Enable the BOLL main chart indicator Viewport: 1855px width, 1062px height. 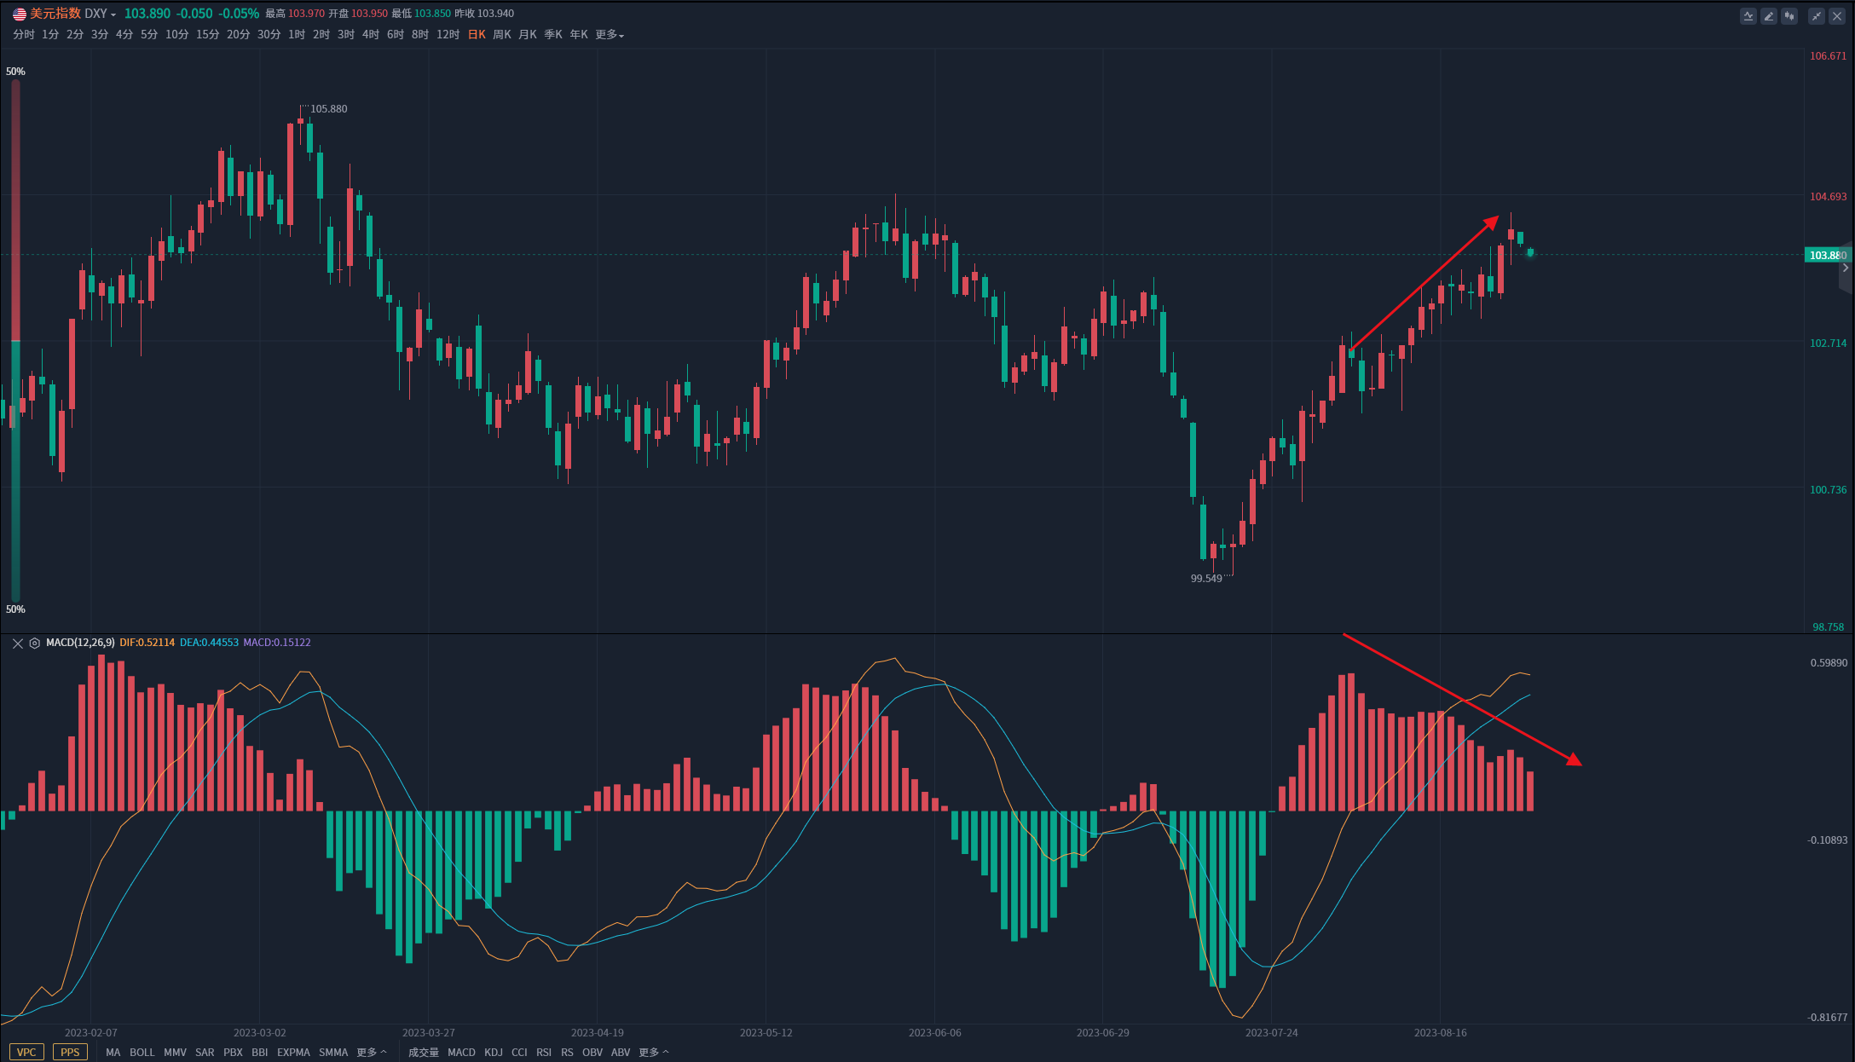pyautogui.click(x=142, y=1053)
